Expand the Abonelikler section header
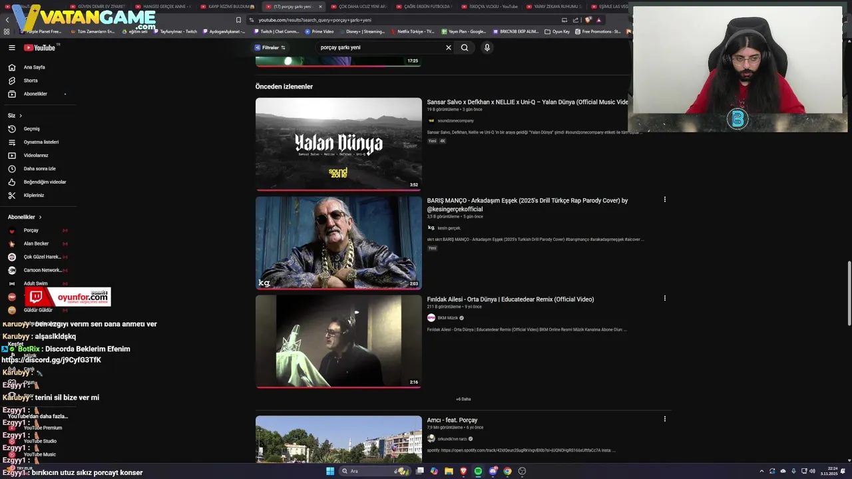This screenshot has height=479, width=852. pos(25,217)
